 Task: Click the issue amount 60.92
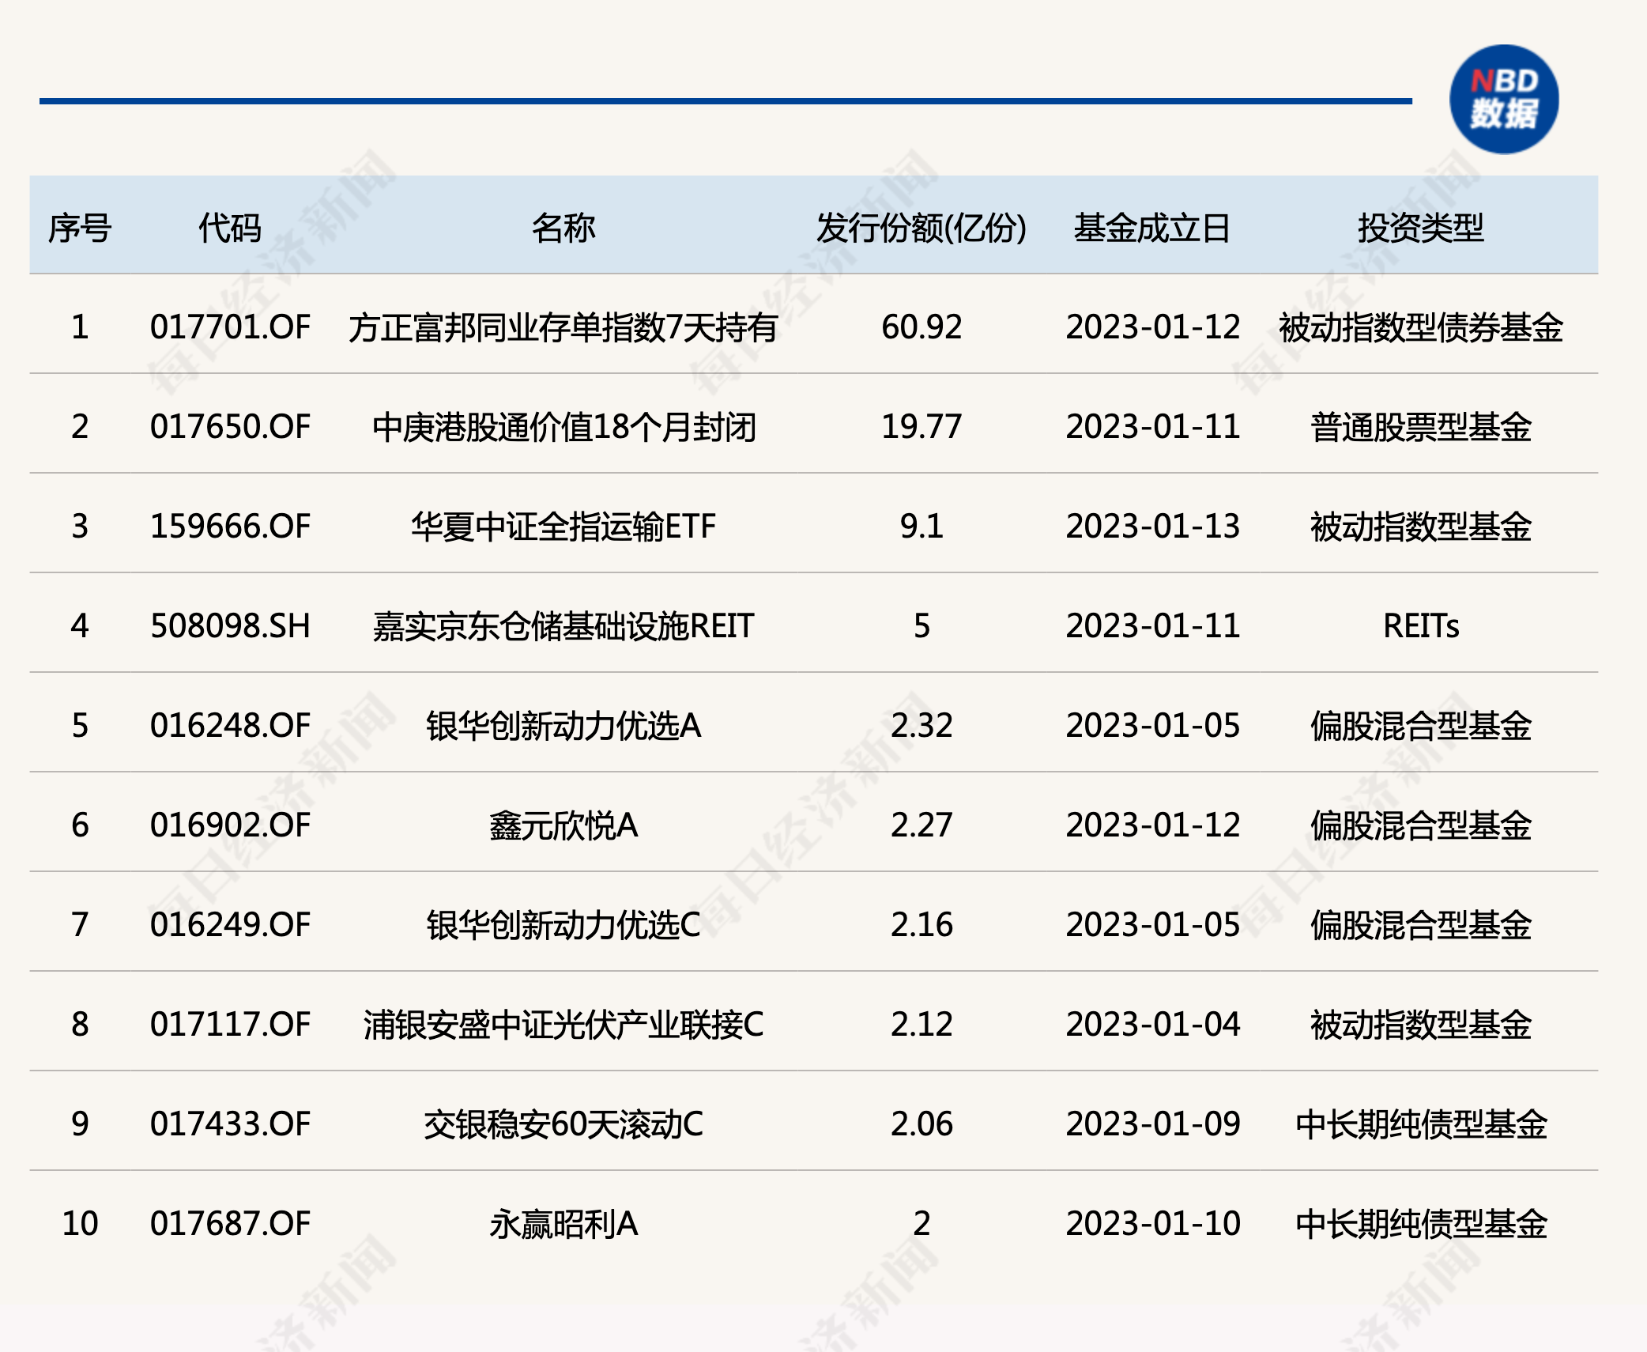click(x=921, y=327)
